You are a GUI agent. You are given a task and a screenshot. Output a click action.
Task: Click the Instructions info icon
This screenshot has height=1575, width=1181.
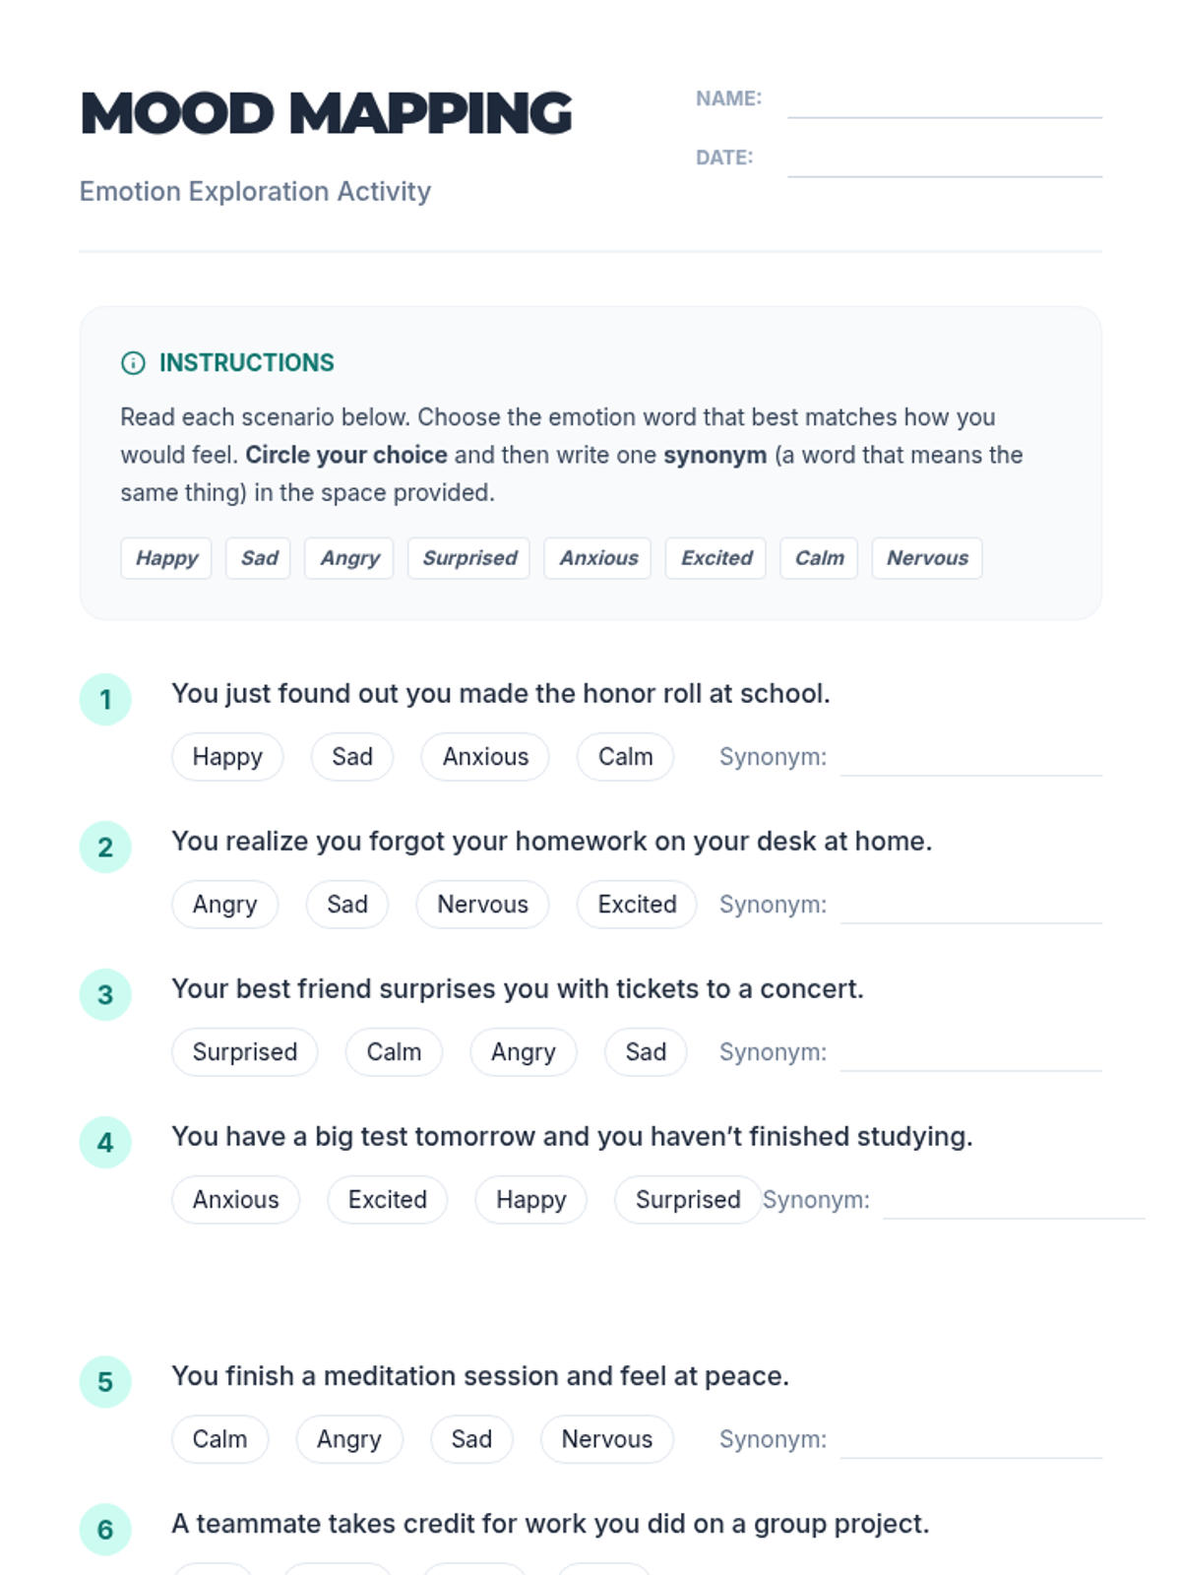pos(133,363)
